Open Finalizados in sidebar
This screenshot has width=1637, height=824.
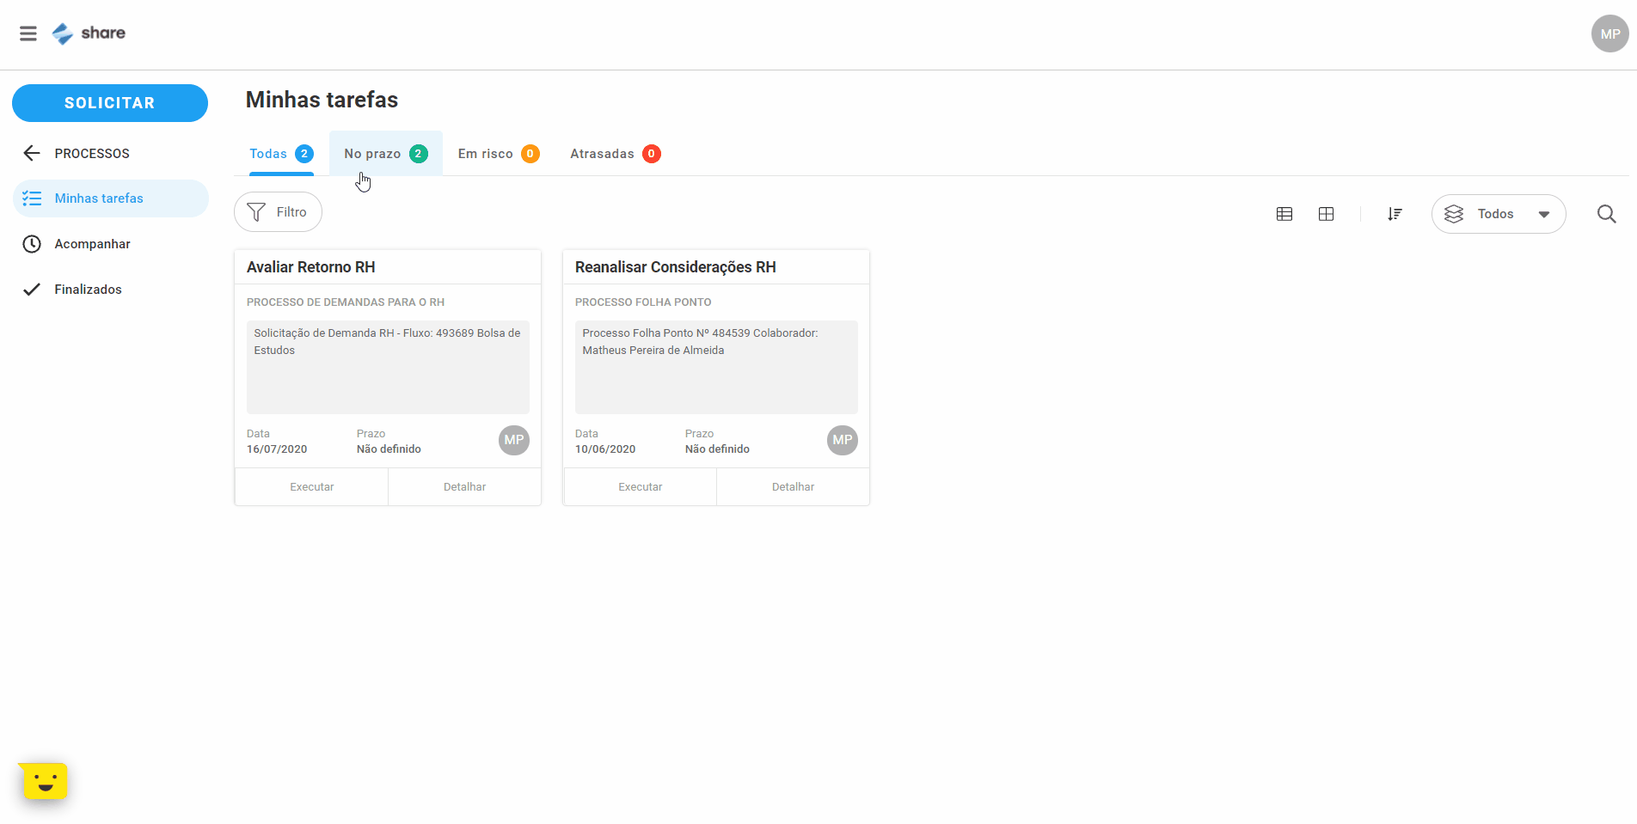111,290
